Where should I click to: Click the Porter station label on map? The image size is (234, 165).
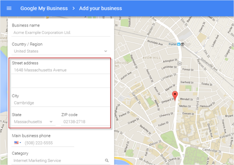point(173,44)
